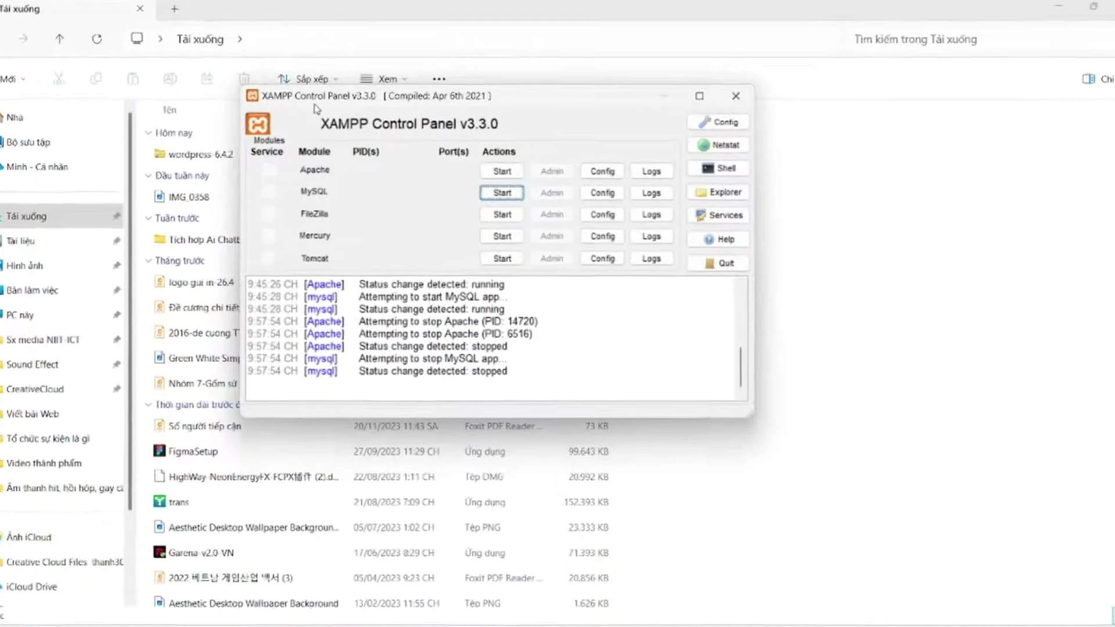
Task: Open Explorer from the XAMPP side panel
Action: tap(718, 192)
